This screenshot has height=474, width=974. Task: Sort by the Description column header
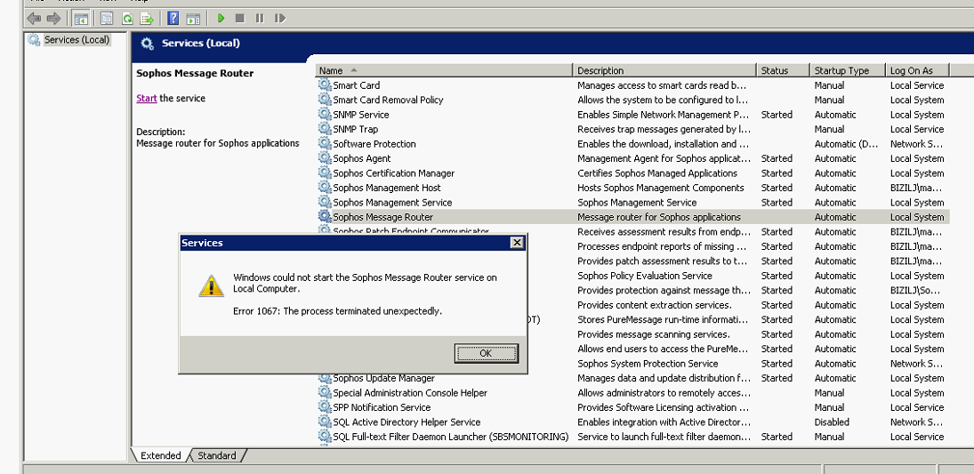tap(664, 70)
